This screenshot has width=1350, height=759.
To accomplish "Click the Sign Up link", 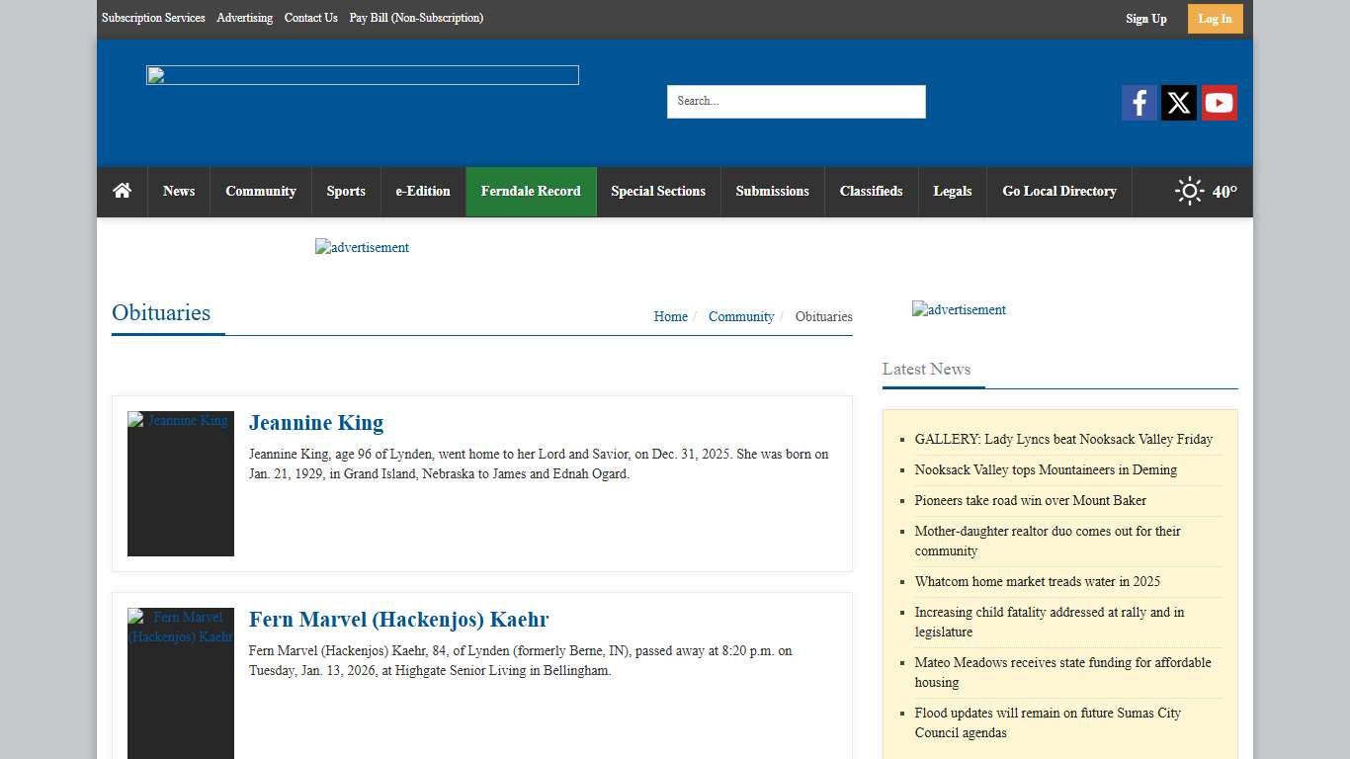I will (x=1145, y=19).
